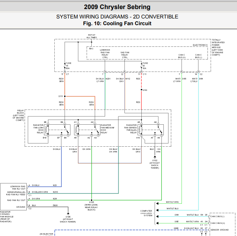
Task: Select relay terminal "A1"
Action: pyautogui.click(x=75, y=122)
